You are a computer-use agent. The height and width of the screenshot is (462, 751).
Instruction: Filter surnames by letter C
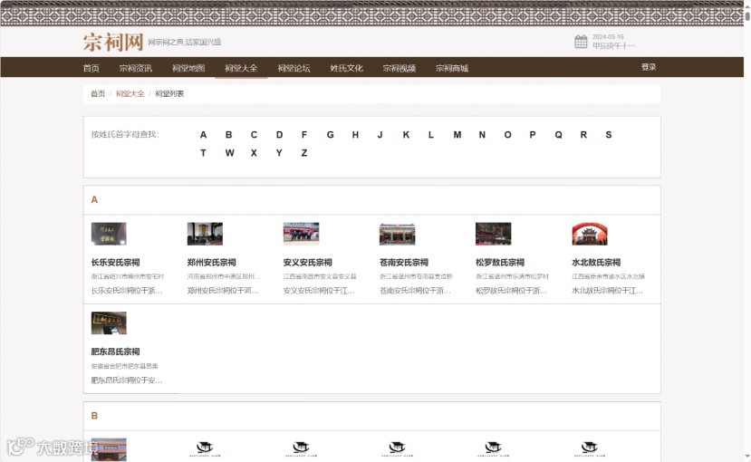point(254,135)
